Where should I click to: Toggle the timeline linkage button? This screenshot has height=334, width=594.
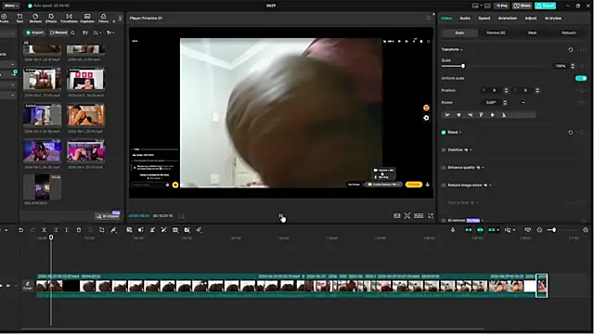point(492,230)
